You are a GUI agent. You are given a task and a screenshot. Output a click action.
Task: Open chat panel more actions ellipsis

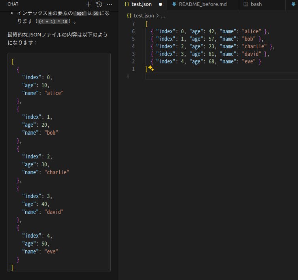tap(109, 4)
